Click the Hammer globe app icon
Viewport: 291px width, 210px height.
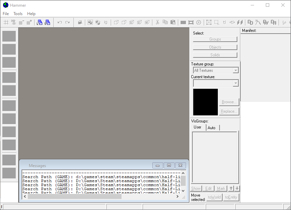(6, 5)
